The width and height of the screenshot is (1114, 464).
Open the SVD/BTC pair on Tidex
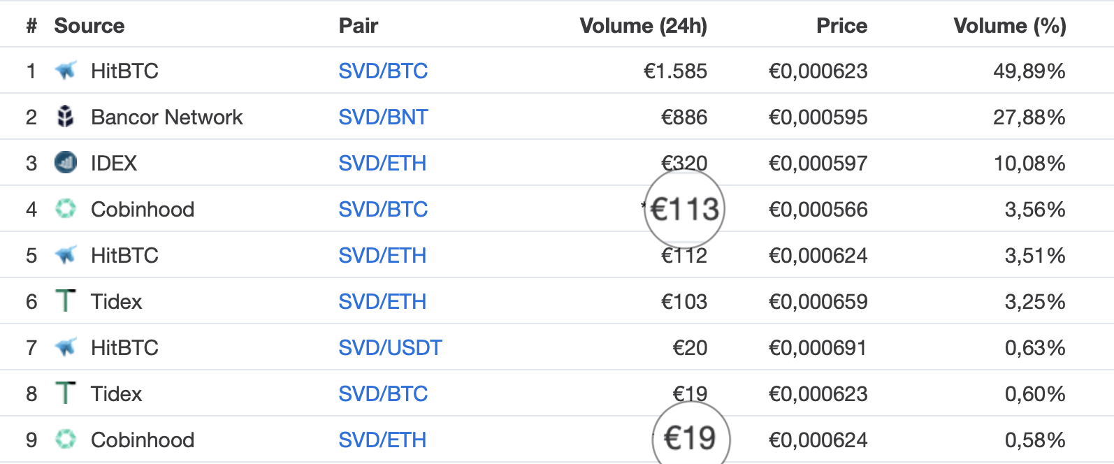coord(383,393)
